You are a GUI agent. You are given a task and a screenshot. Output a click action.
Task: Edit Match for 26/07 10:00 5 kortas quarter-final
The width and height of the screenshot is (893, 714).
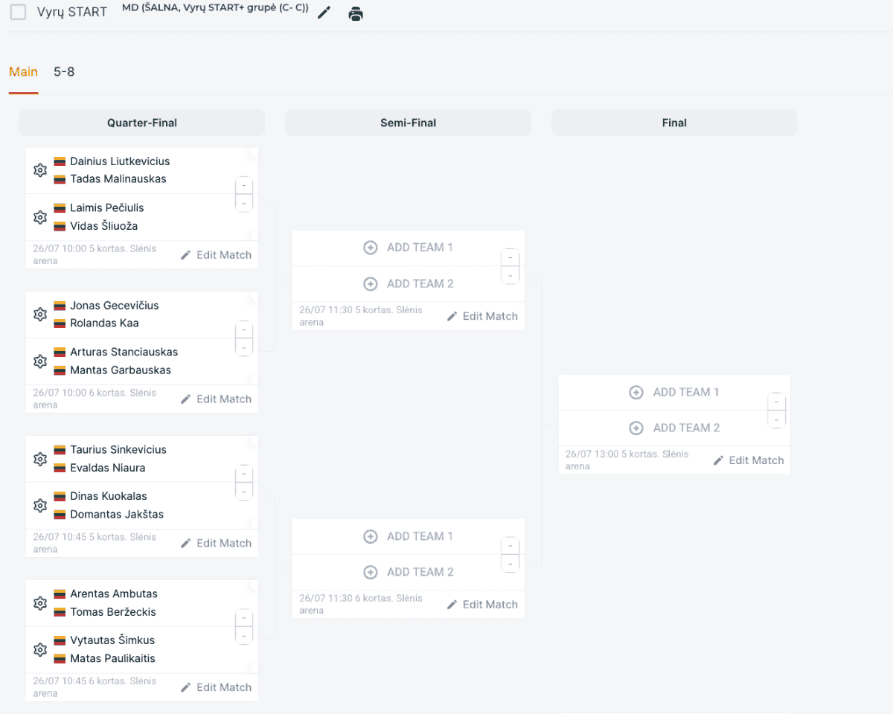pos(217,254)
